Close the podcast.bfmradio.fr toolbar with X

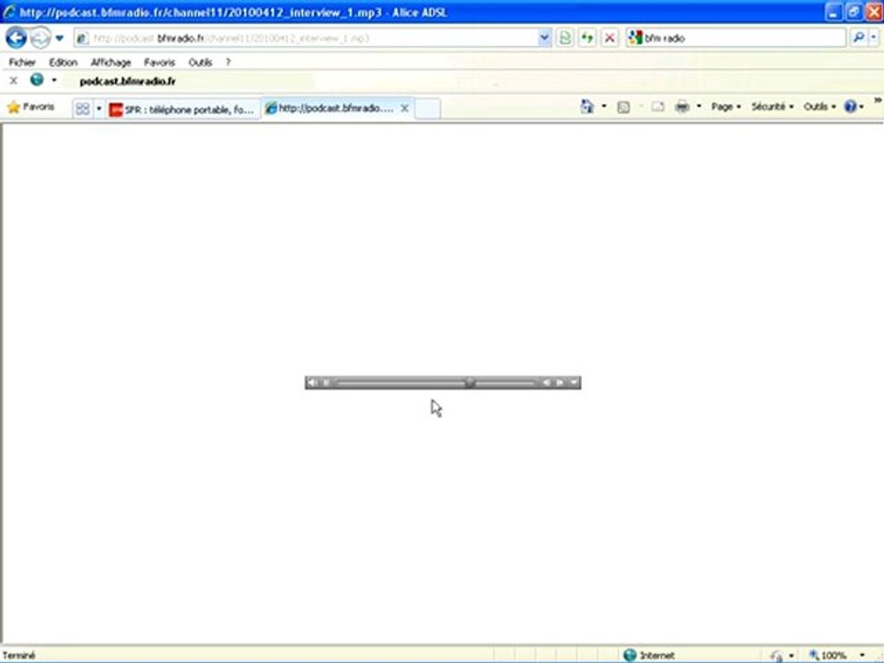(x=14, y=81)
